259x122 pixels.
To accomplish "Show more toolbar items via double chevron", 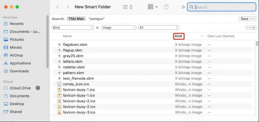I will (183, 7).
